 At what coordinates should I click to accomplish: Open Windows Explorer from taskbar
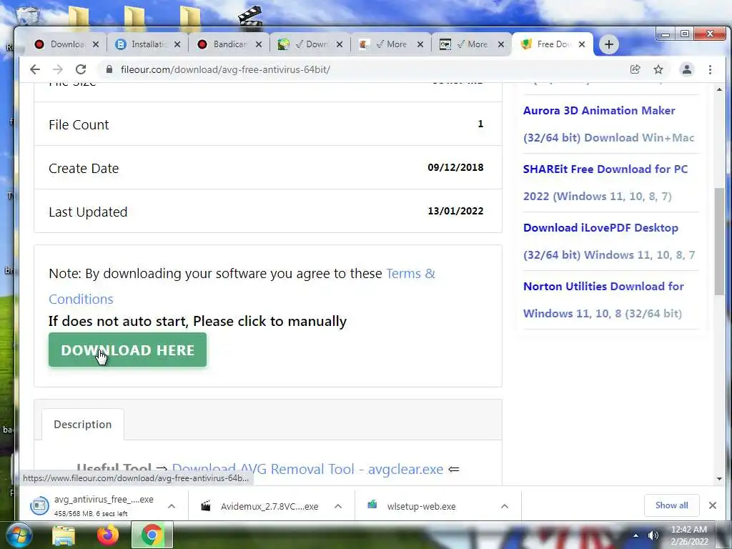(x=63, y=535)
